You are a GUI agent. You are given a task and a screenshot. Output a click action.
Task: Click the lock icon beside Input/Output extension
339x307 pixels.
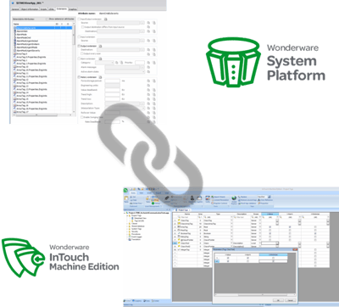106,19
